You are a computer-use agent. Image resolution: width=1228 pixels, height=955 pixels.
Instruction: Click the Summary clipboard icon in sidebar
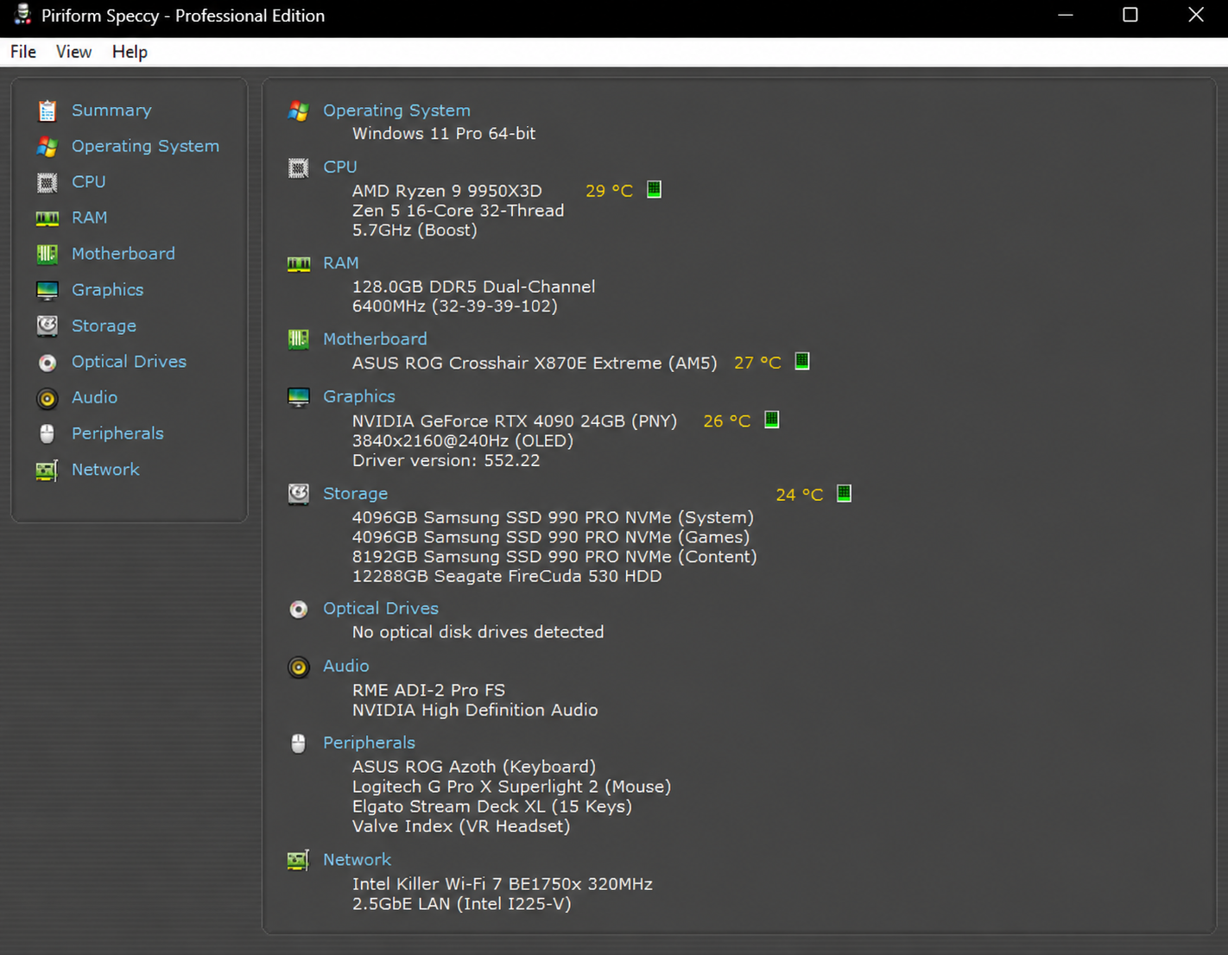tap(47, 111)
